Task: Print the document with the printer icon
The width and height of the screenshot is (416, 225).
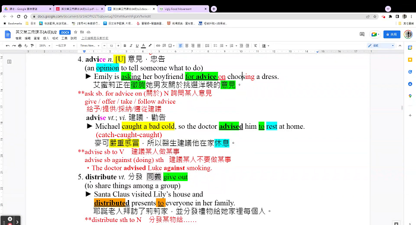Action: (x=20, y=46)
